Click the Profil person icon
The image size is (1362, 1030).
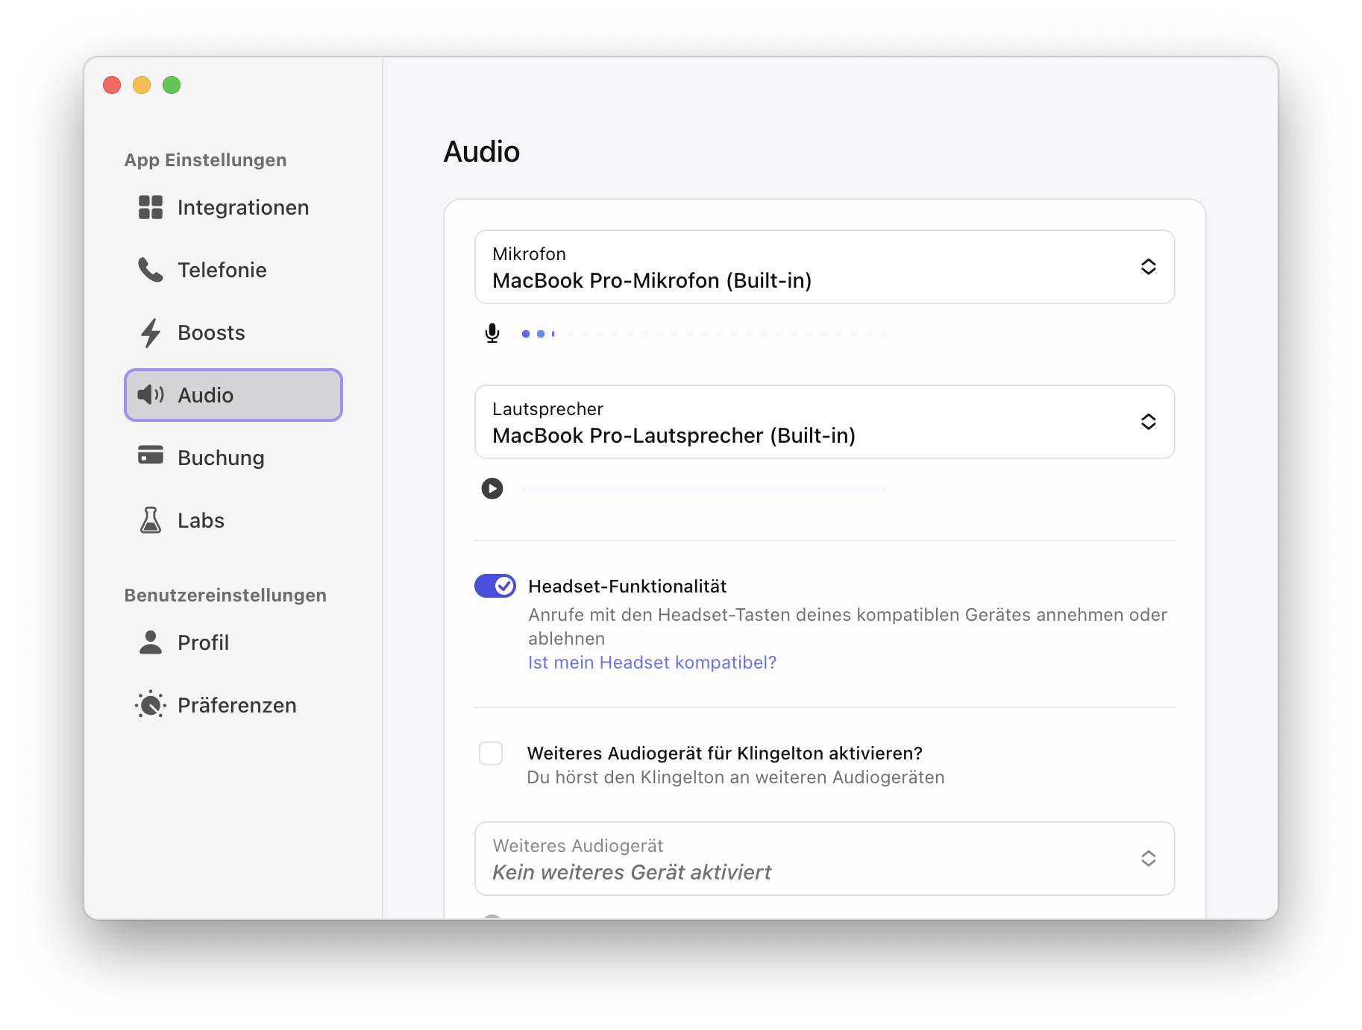click(151, 642)
